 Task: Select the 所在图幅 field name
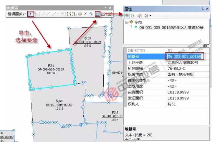pyautogui.click(x=135, y=68)
